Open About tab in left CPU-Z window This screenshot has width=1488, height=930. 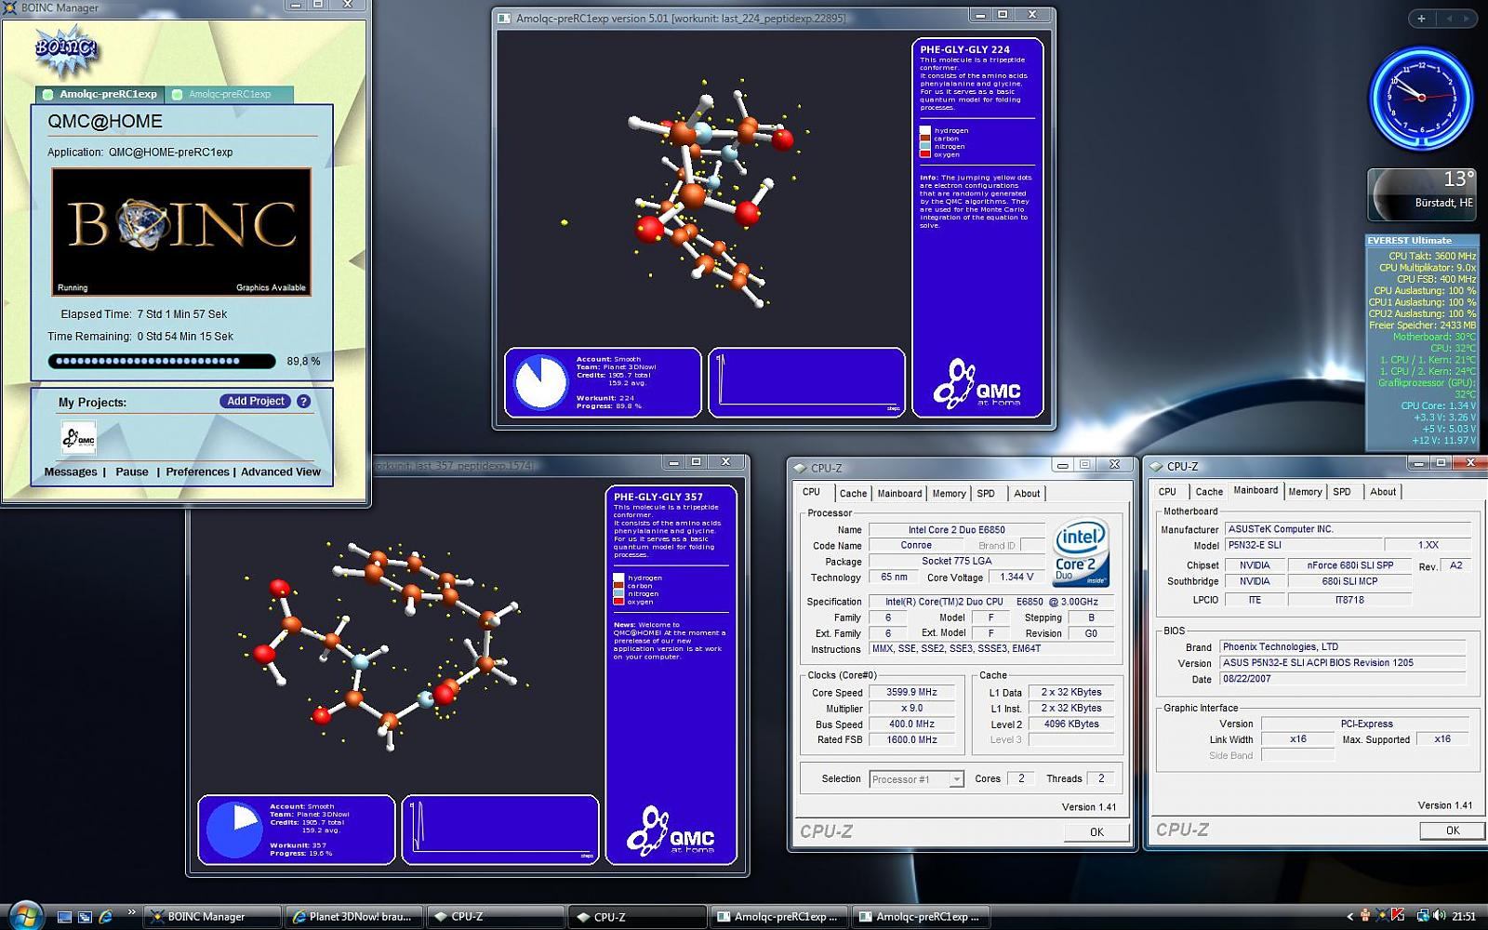click(x=1027, y=494)
